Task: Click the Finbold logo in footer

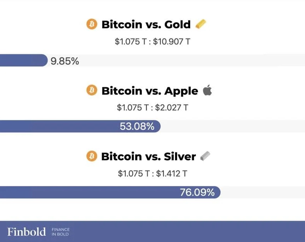Action: 27,232
